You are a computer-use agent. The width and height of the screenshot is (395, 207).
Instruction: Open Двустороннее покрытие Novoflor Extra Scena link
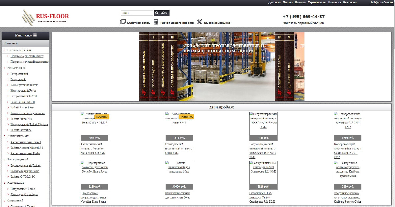coord(94,197)
